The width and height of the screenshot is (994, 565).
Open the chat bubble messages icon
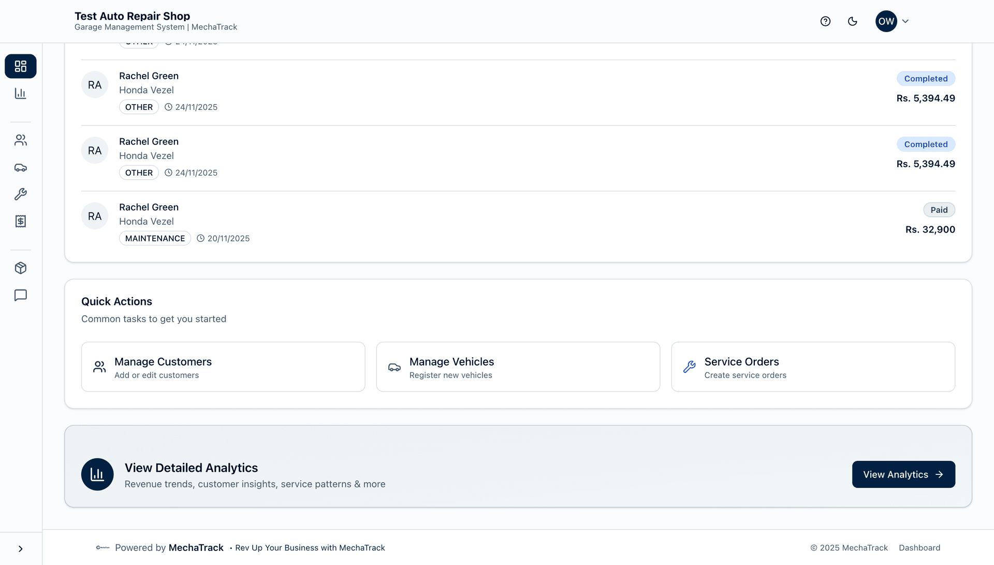[x=21, y=295]
